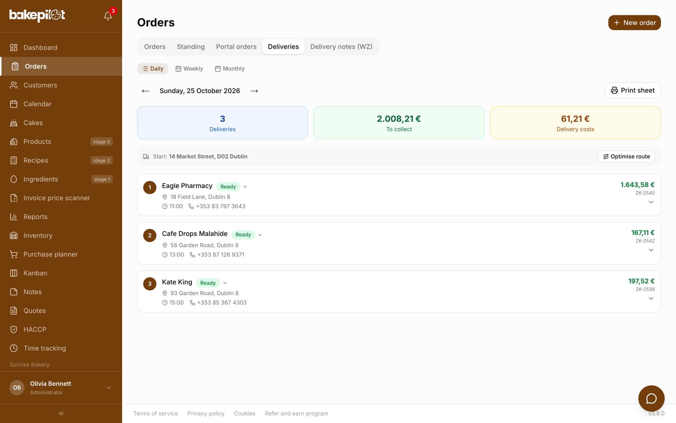676x423 pixels.
Task: Open the HACCP shield icon
Action: [x=14, y=329]
